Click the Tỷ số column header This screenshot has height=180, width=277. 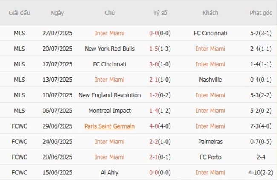pos(160,13)
